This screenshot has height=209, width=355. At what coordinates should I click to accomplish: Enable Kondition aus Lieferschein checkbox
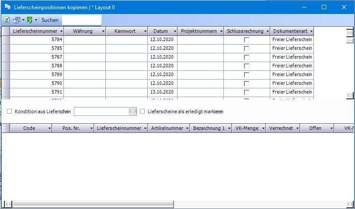pos(10,111)
